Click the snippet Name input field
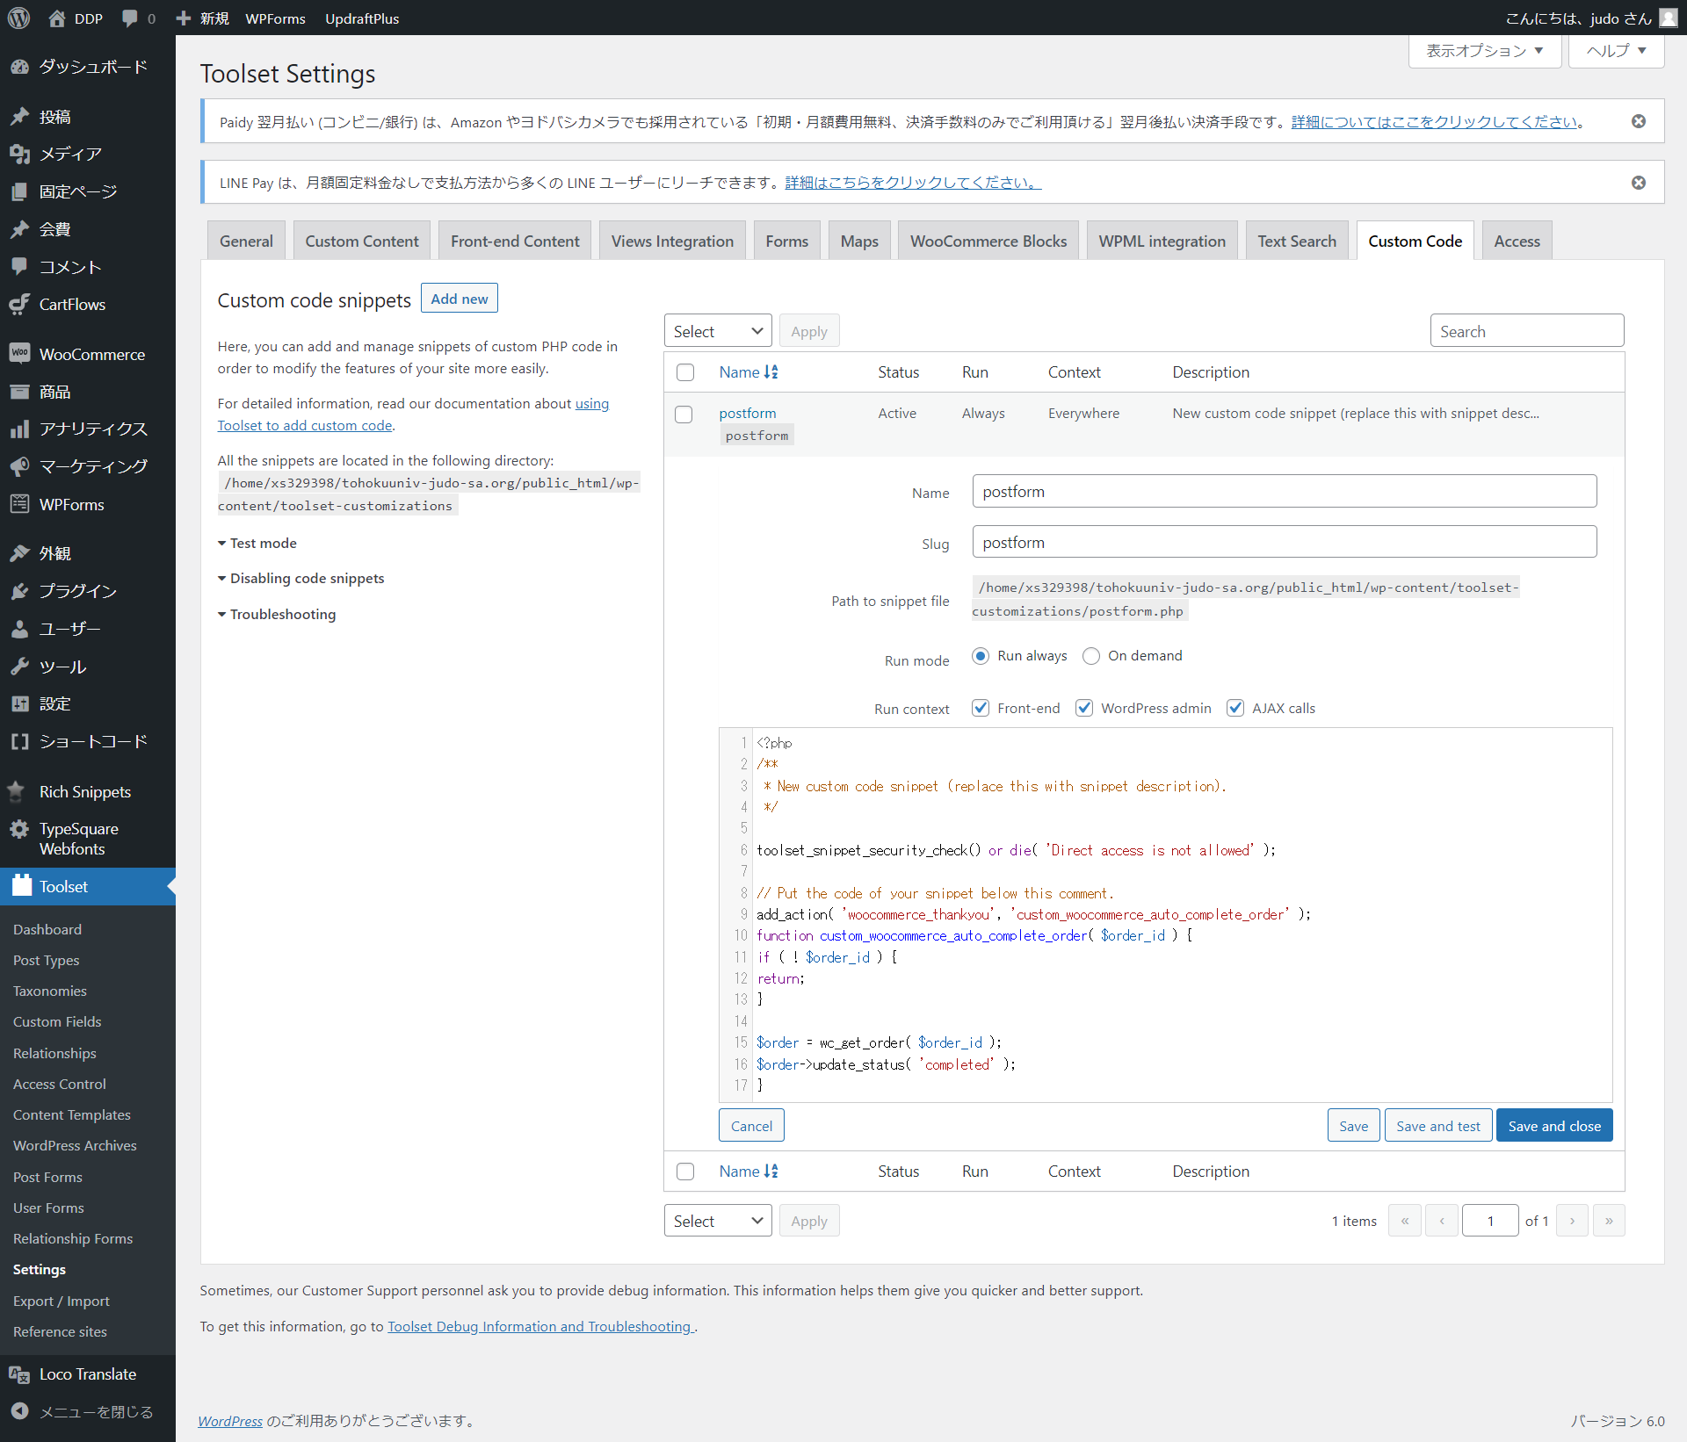The height and width of the screenshot is (1442, 1687). (x=1285, y=492)
